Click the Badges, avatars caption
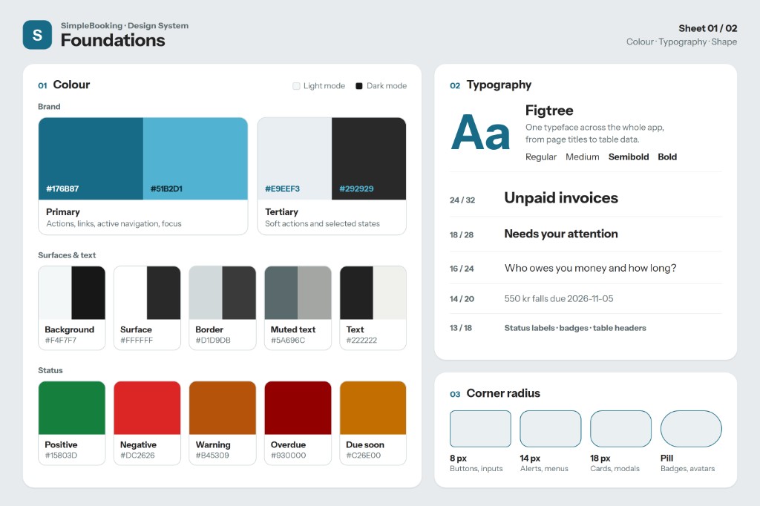This screenshot has height=506, width=760. click(687, 469)
